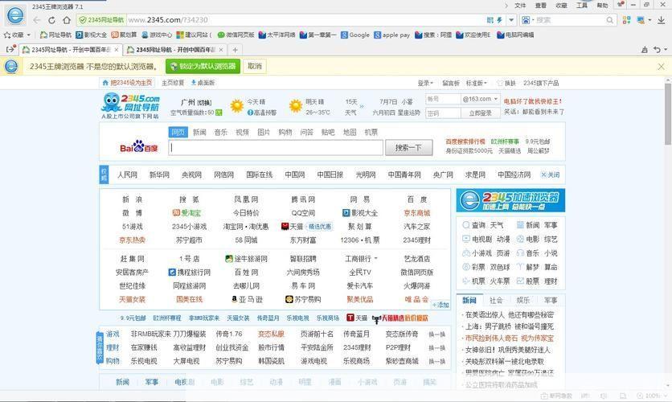Open the 京东商城 link
Viewport: 672px width, 402px height.
[x=416, y=213]
